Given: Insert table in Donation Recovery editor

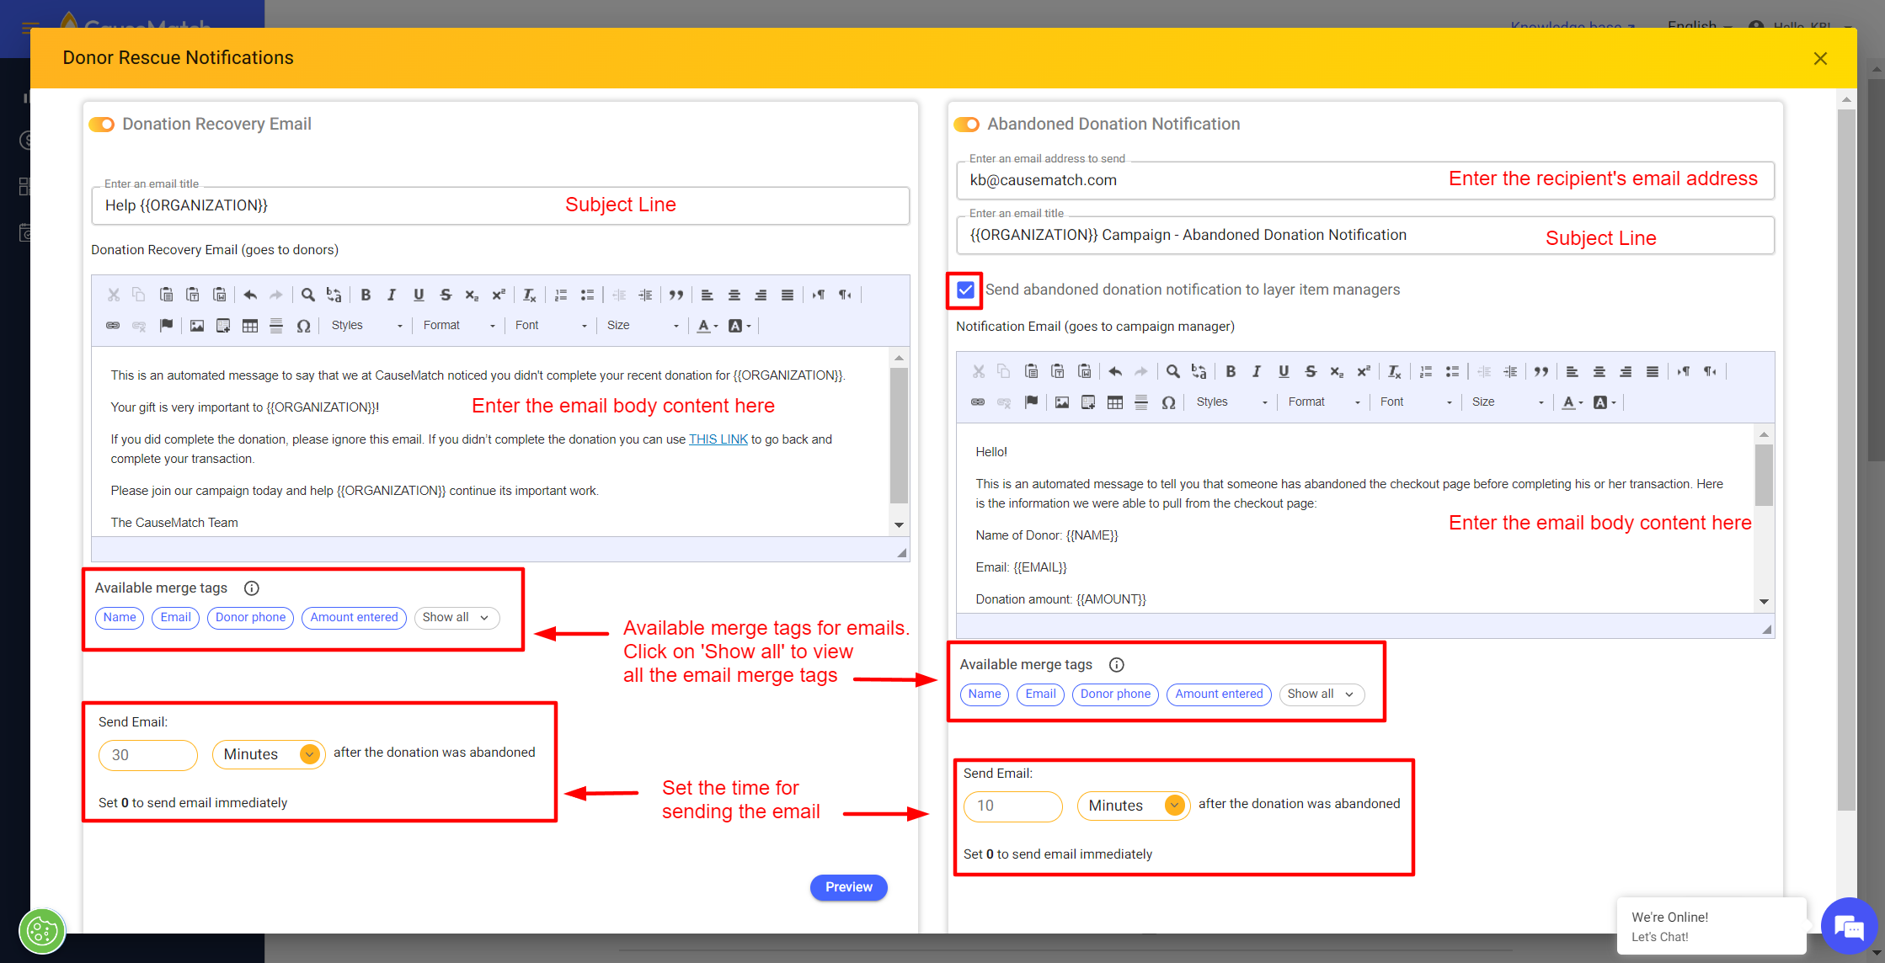Looking at the screenshot, I should pos(250,326).
